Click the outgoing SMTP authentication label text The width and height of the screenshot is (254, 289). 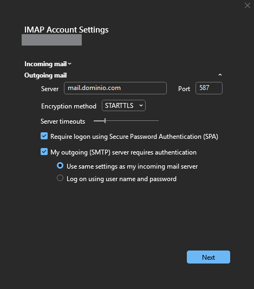[x=123, y=152]
